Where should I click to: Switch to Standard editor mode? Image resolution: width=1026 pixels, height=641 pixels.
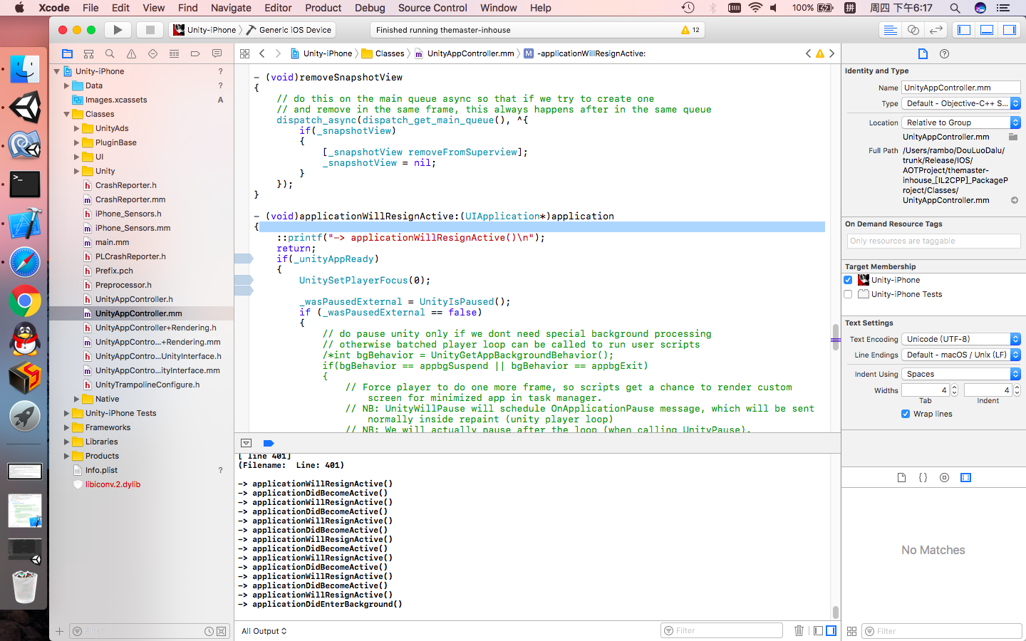(890, 30)
